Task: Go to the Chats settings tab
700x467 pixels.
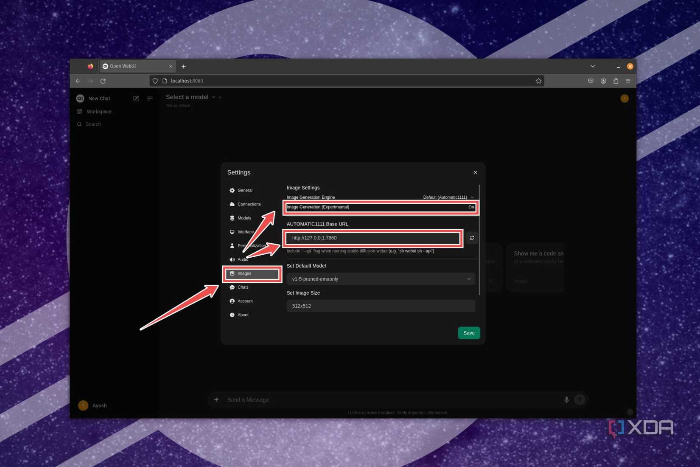Action: (x=239, y=287)
